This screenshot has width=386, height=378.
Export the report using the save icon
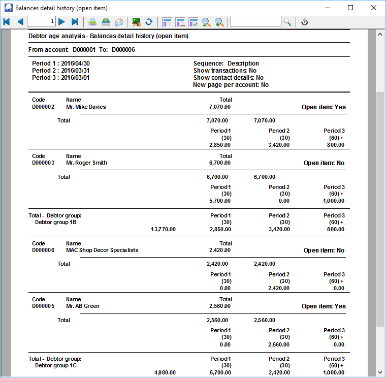click(x=106, y=22)
